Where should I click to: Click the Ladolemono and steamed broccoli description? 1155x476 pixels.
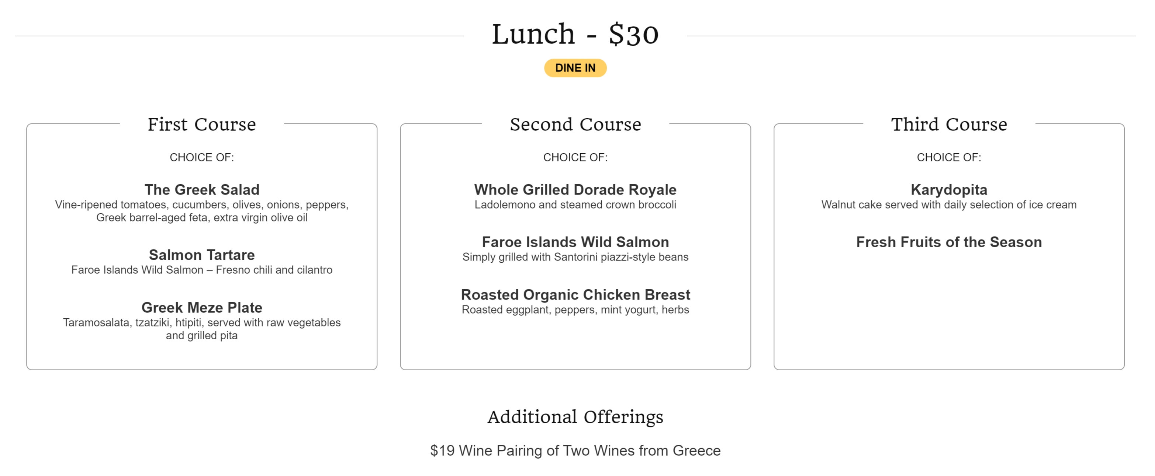coord(575,204)
